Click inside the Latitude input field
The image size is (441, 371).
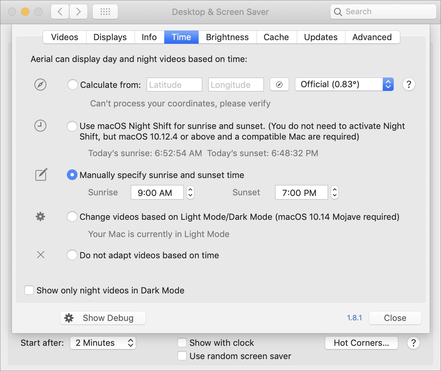pyautogui.click(x=174, y=85)
